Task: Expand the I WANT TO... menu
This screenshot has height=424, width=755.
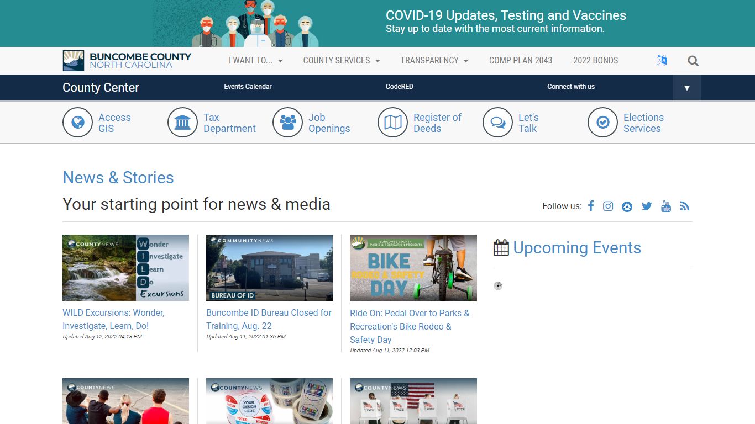Action: tap(255, 61)
